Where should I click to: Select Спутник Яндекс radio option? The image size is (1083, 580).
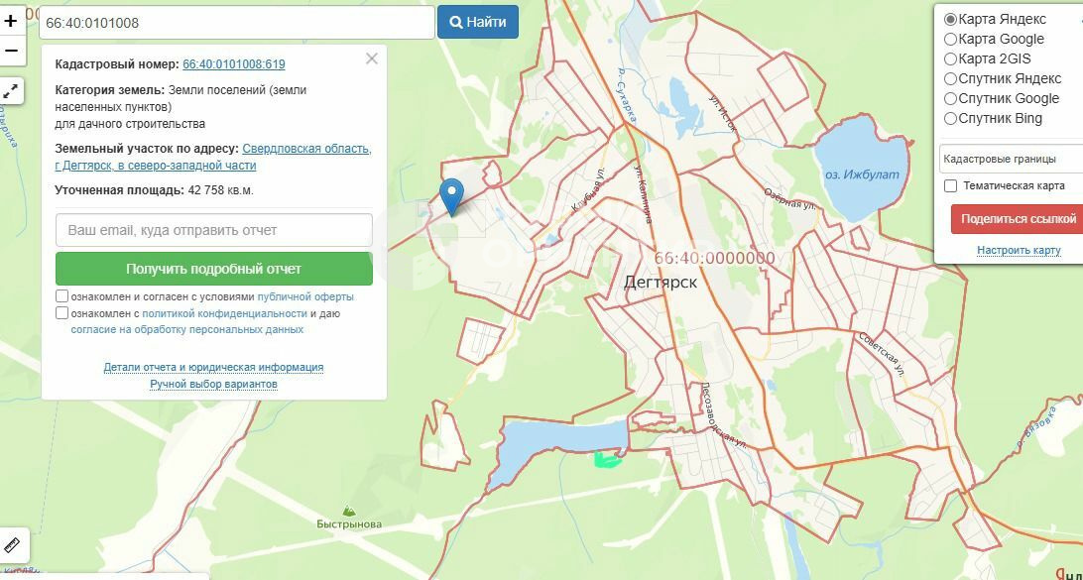tap(950, 78)
